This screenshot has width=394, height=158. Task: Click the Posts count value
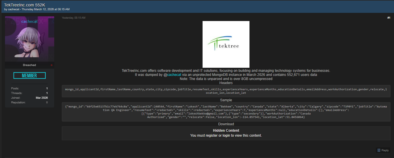point(47,88)
